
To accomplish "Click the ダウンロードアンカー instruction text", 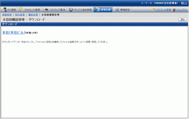I will pyautogui.click(x=55, y=42).
